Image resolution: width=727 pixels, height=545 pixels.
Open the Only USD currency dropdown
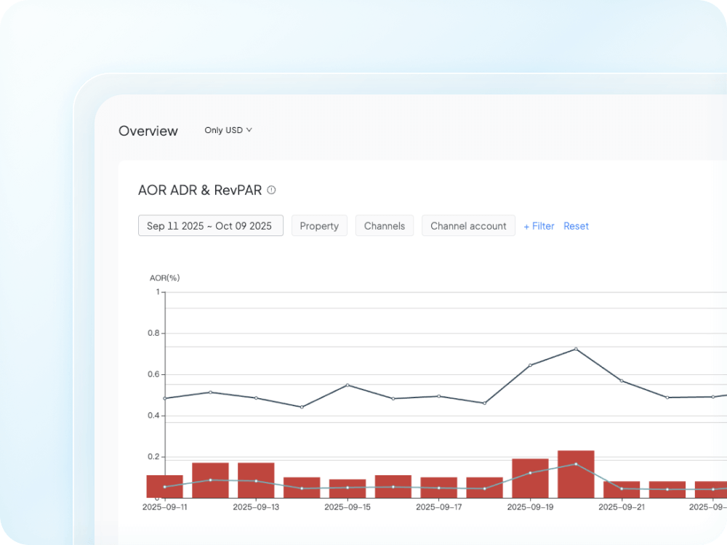[228, 130]
